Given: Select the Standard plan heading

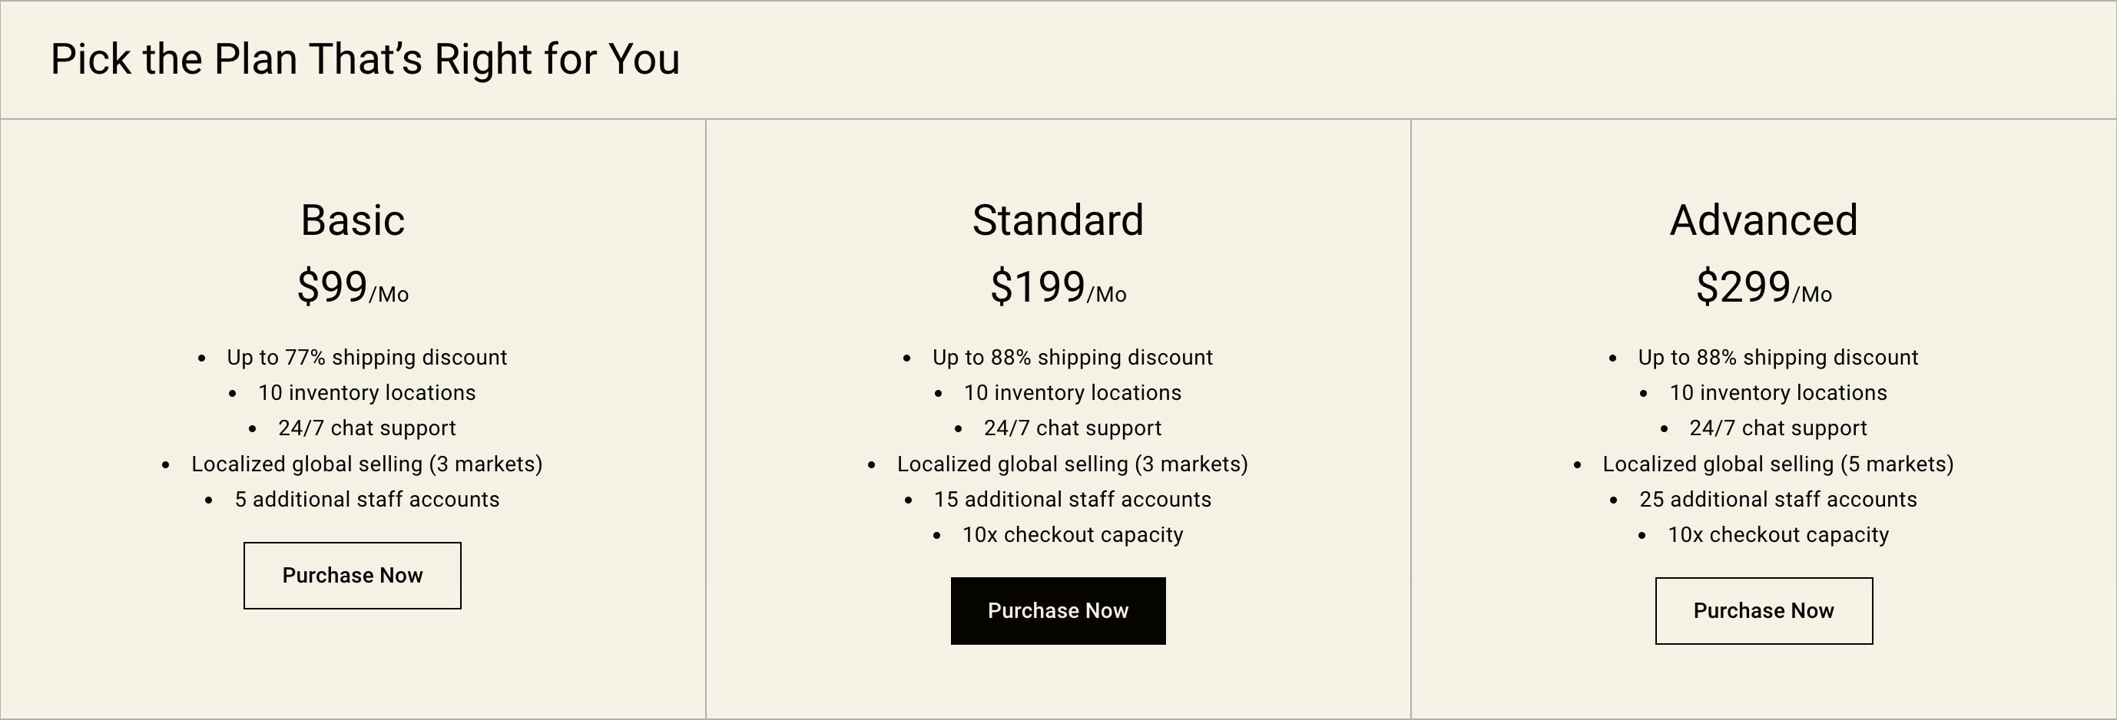Looking at the screenshot, I should coord(1058,220).
